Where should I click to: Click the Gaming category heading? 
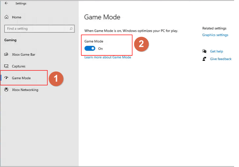[10, 40]
